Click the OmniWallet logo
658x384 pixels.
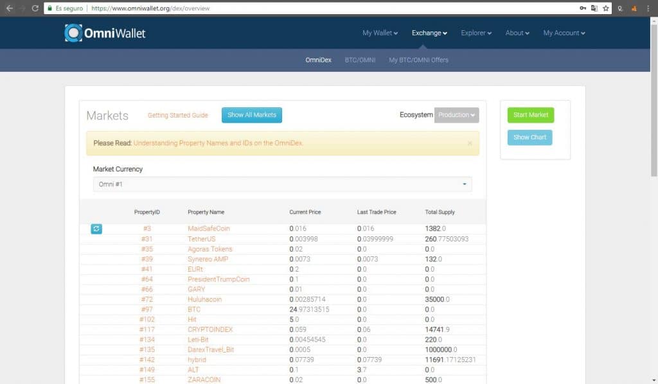[x=105, y=33]
